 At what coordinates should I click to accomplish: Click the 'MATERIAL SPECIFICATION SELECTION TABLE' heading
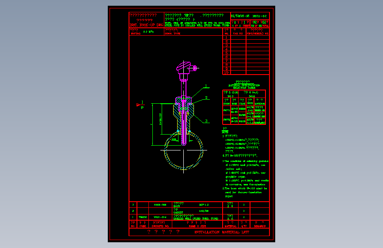[x=244, y=86]
